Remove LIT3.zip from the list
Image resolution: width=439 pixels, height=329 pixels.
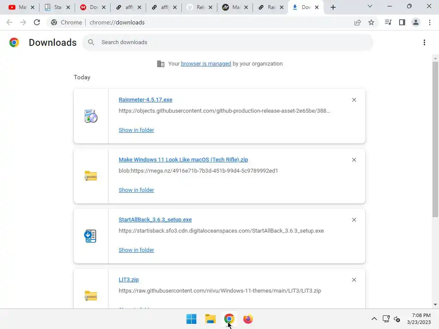pos(354,280)
